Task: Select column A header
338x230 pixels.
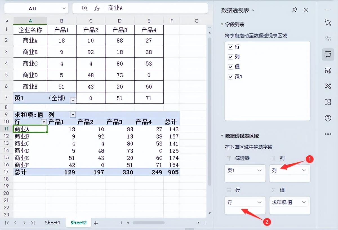Action: click(x=30, y=21)
